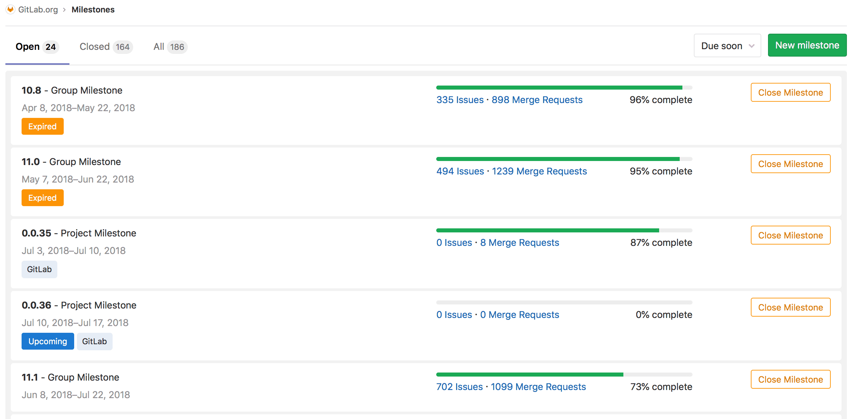Click the New milestone button
The image size is (855, 419).
pos(807,45)
